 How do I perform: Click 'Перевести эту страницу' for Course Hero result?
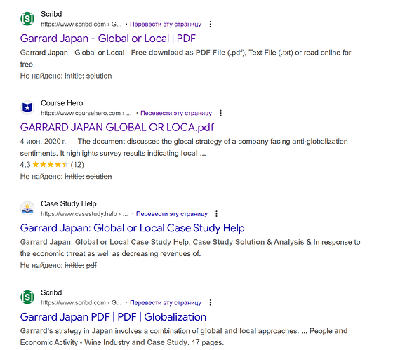click(176, 113)
